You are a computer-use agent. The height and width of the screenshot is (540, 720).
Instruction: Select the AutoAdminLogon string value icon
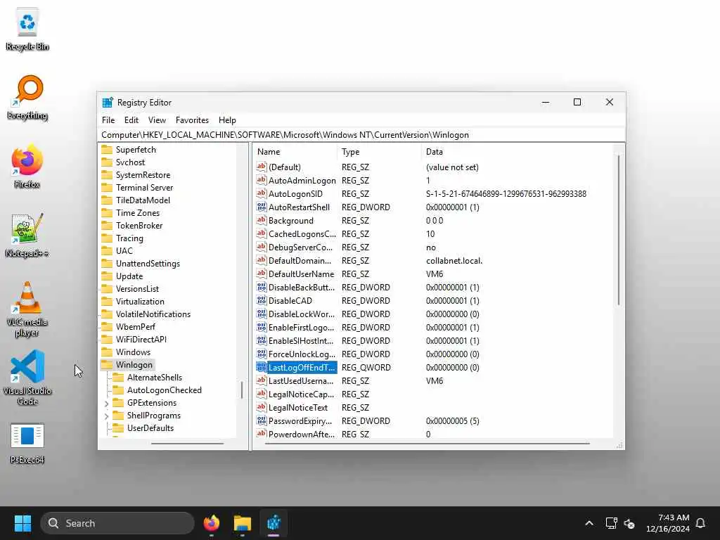tap(262, 180)
